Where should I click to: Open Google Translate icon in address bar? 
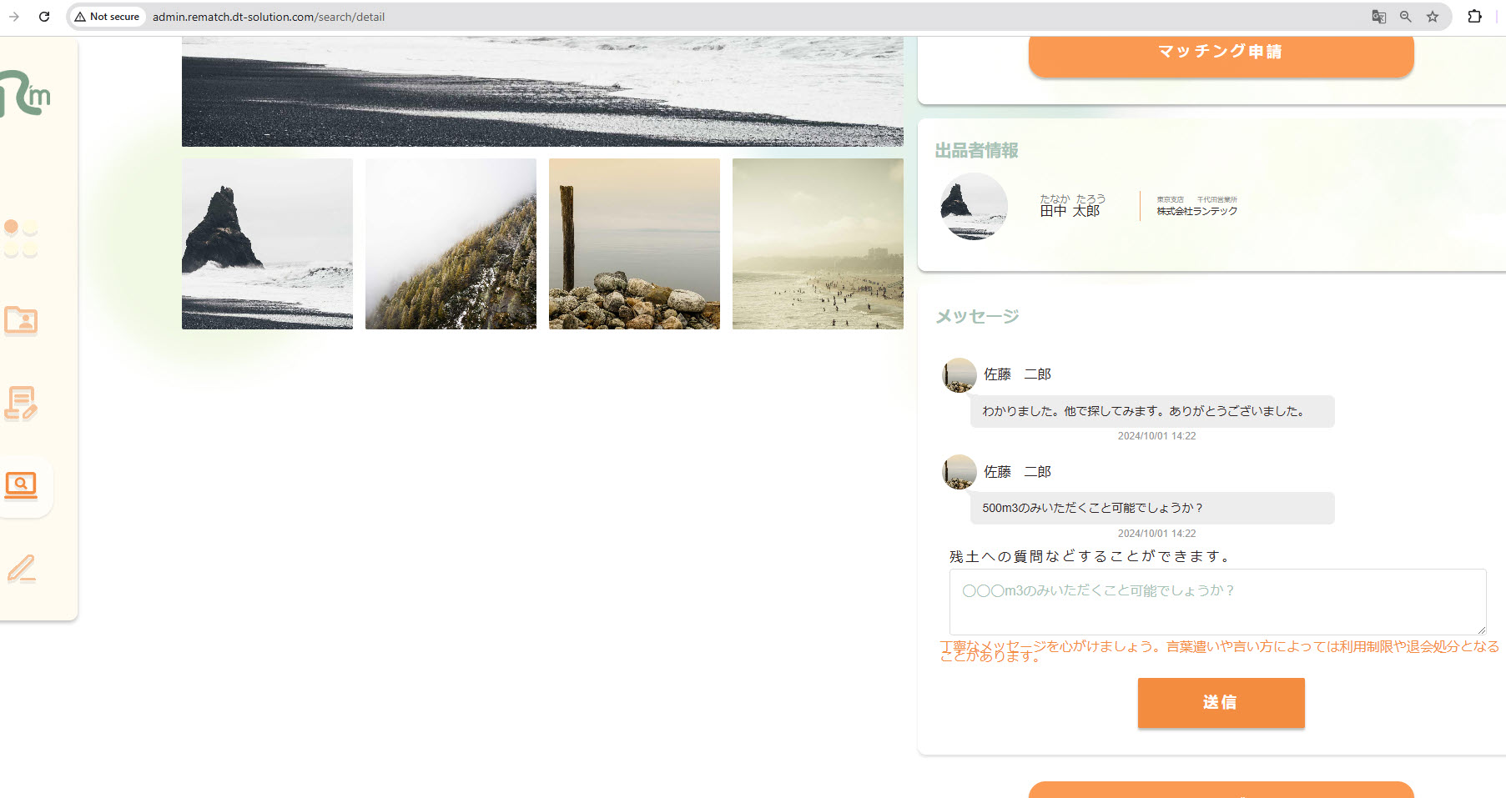click(1379, 17)
